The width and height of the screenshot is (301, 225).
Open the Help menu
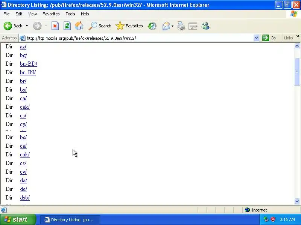coord(85,14)
